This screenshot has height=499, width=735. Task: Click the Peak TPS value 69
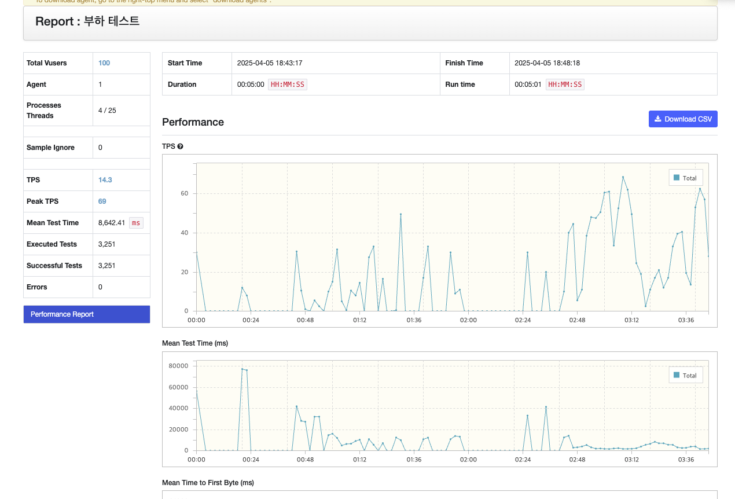click(x=102, y=201)
